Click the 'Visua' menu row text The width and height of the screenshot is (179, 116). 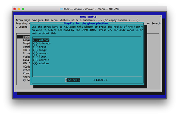(27, 73)
